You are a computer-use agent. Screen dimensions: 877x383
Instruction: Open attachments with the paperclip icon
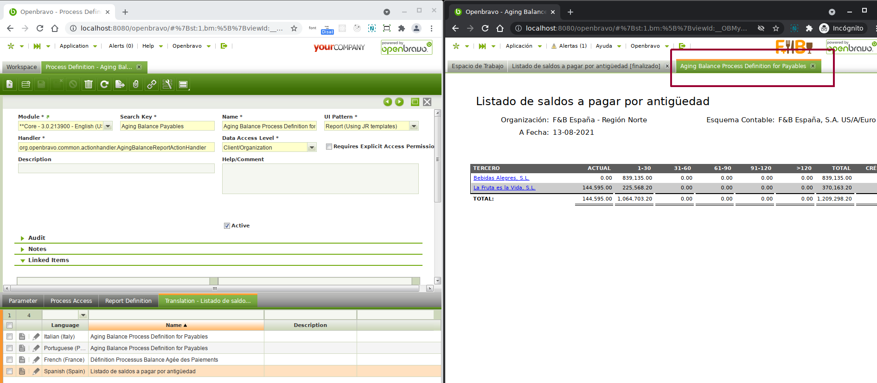click(x=136, y=84)
